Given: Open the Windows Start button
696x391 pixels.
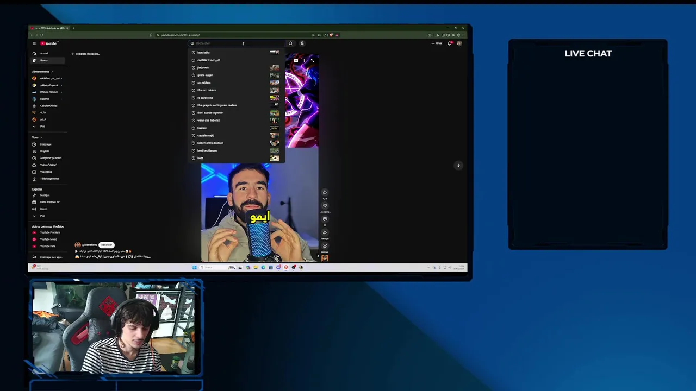Looking at the screenshot, I should tap(194, 267).
